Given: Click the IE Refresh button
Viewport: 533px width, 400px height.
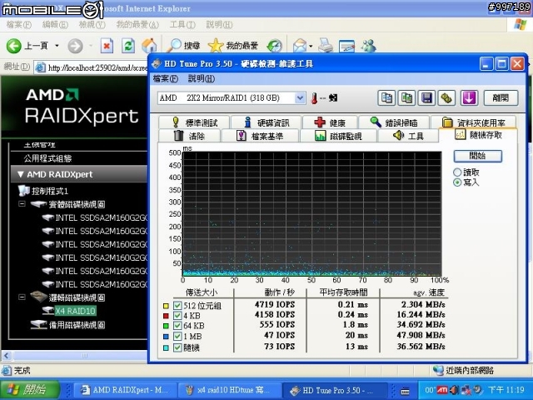Looking at the screenshot, I should (x=128, y=46).
